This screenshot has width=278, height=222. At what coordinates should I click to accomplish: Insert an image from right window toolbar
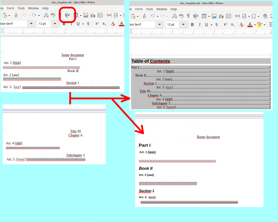214,16
